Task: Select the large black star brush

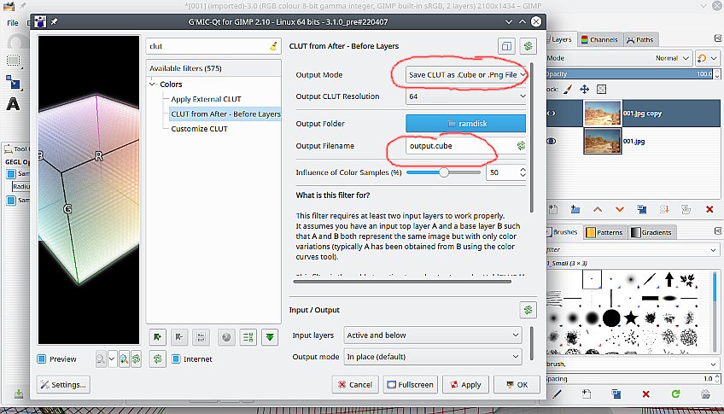Action: [631, 318]
